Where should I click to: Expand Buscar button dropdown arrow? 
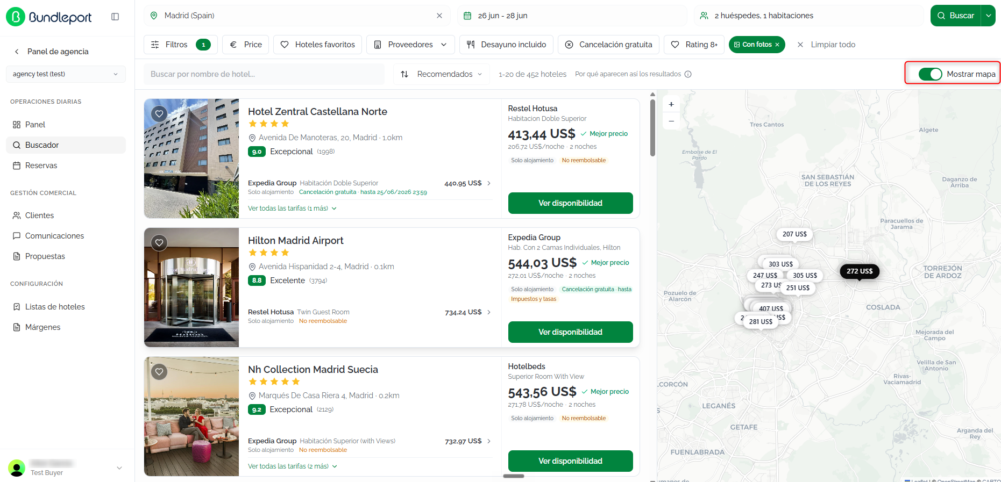click(989, 16)
